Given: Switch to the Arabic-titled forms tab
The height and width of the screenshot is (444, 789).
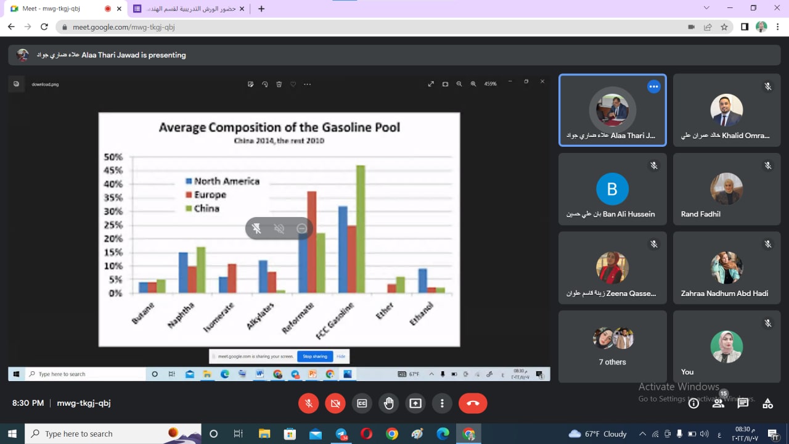Looking at the screenshot, I should [188, 9].
